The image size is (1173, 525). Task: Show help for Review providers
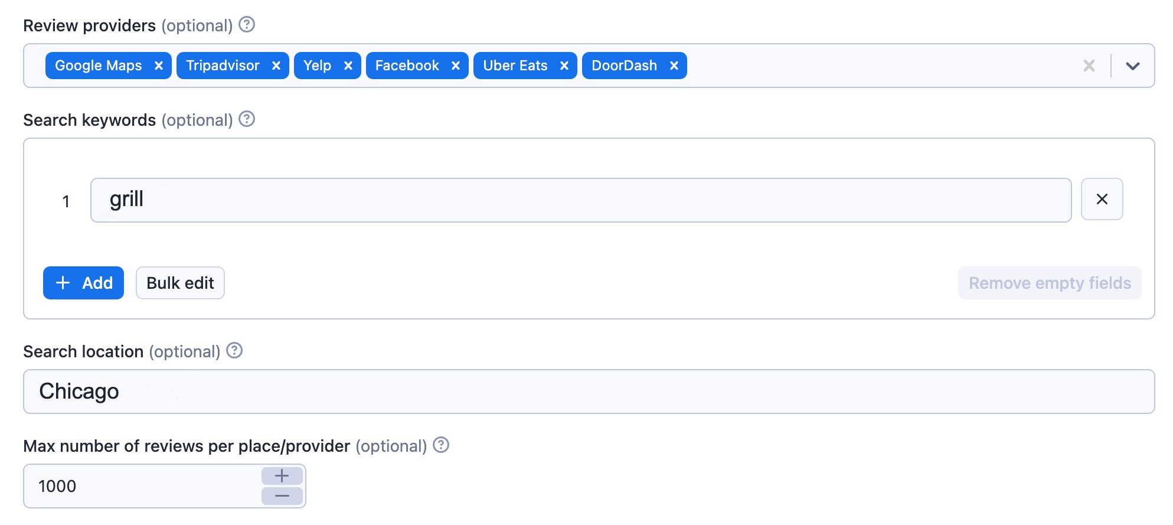(x=247, y=25)
